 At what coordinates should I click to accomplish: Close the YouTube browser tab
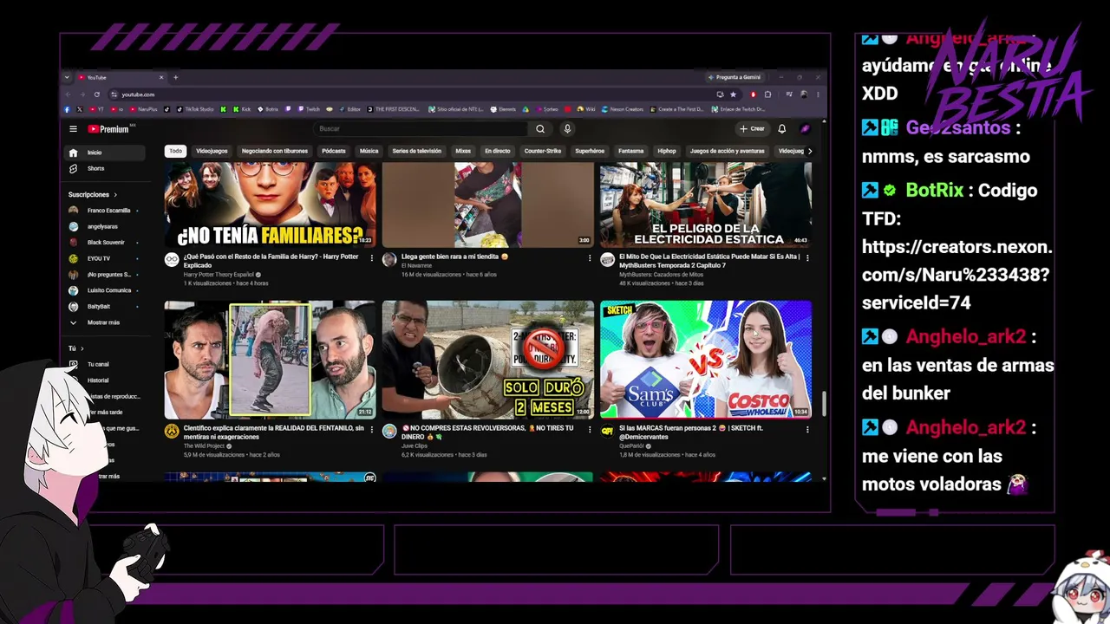(x=160, y=77)
